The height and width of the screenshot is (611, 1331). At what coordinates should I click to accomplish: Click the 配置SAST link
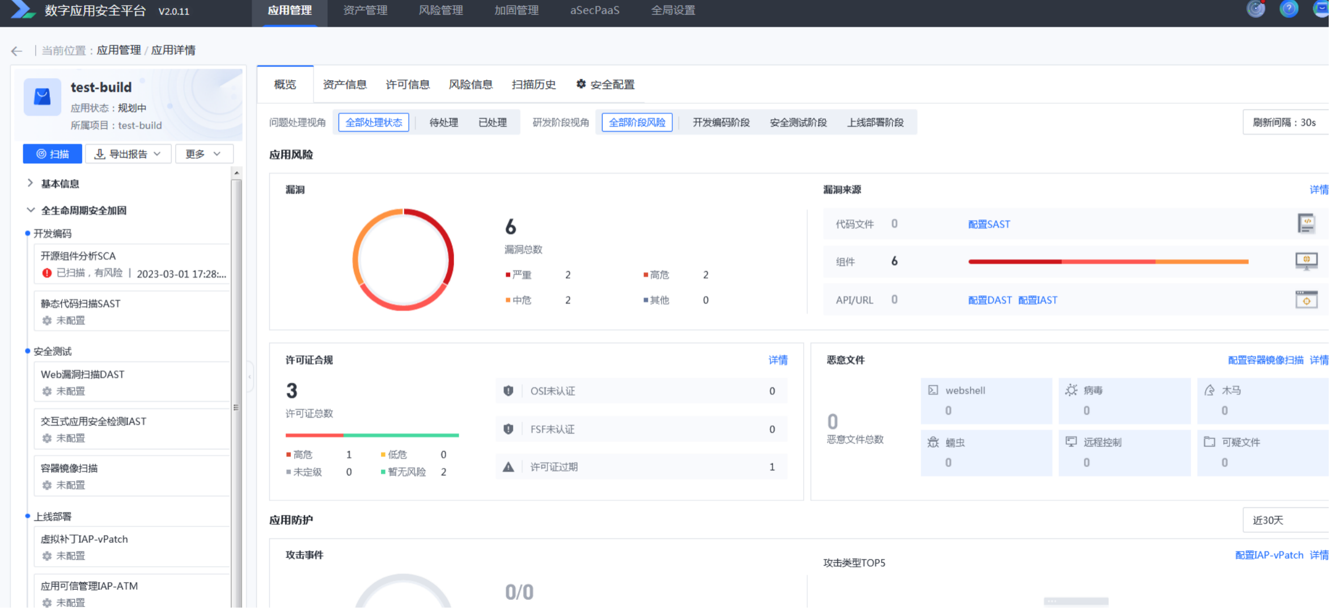[989, 224]
